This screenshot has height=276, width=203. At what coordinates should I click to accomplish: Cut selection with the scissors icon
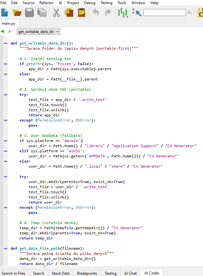(56, 13)
